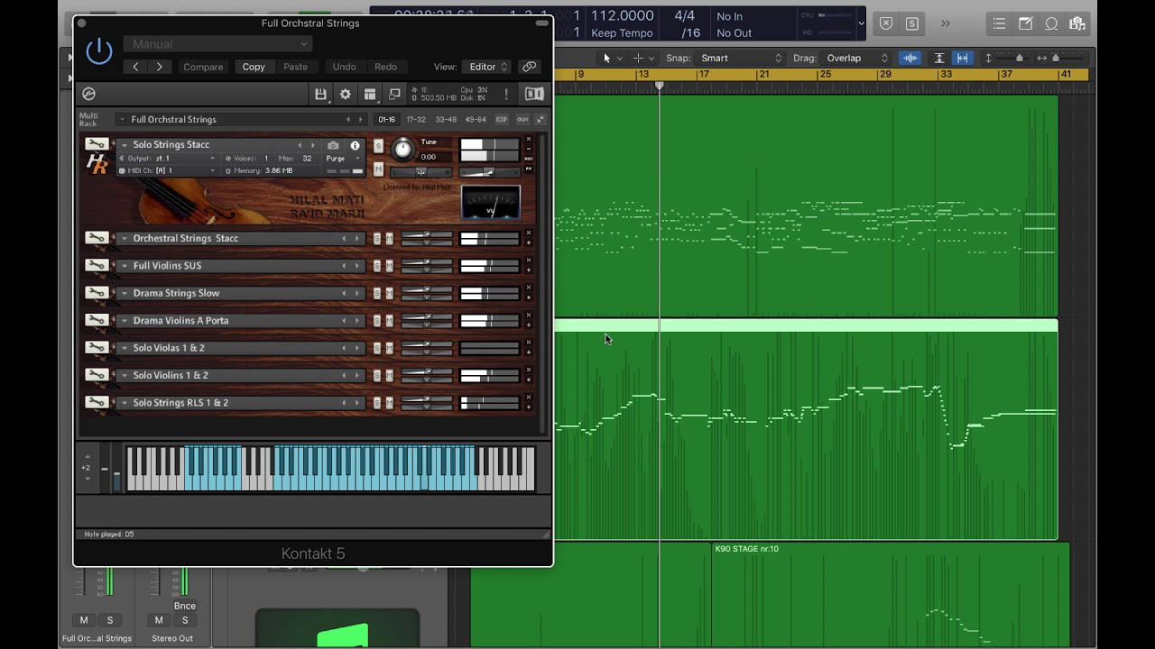Open the Output st.1 dropdown
Viewport: 1155px width, 649px height.
(x=168, y=158)
